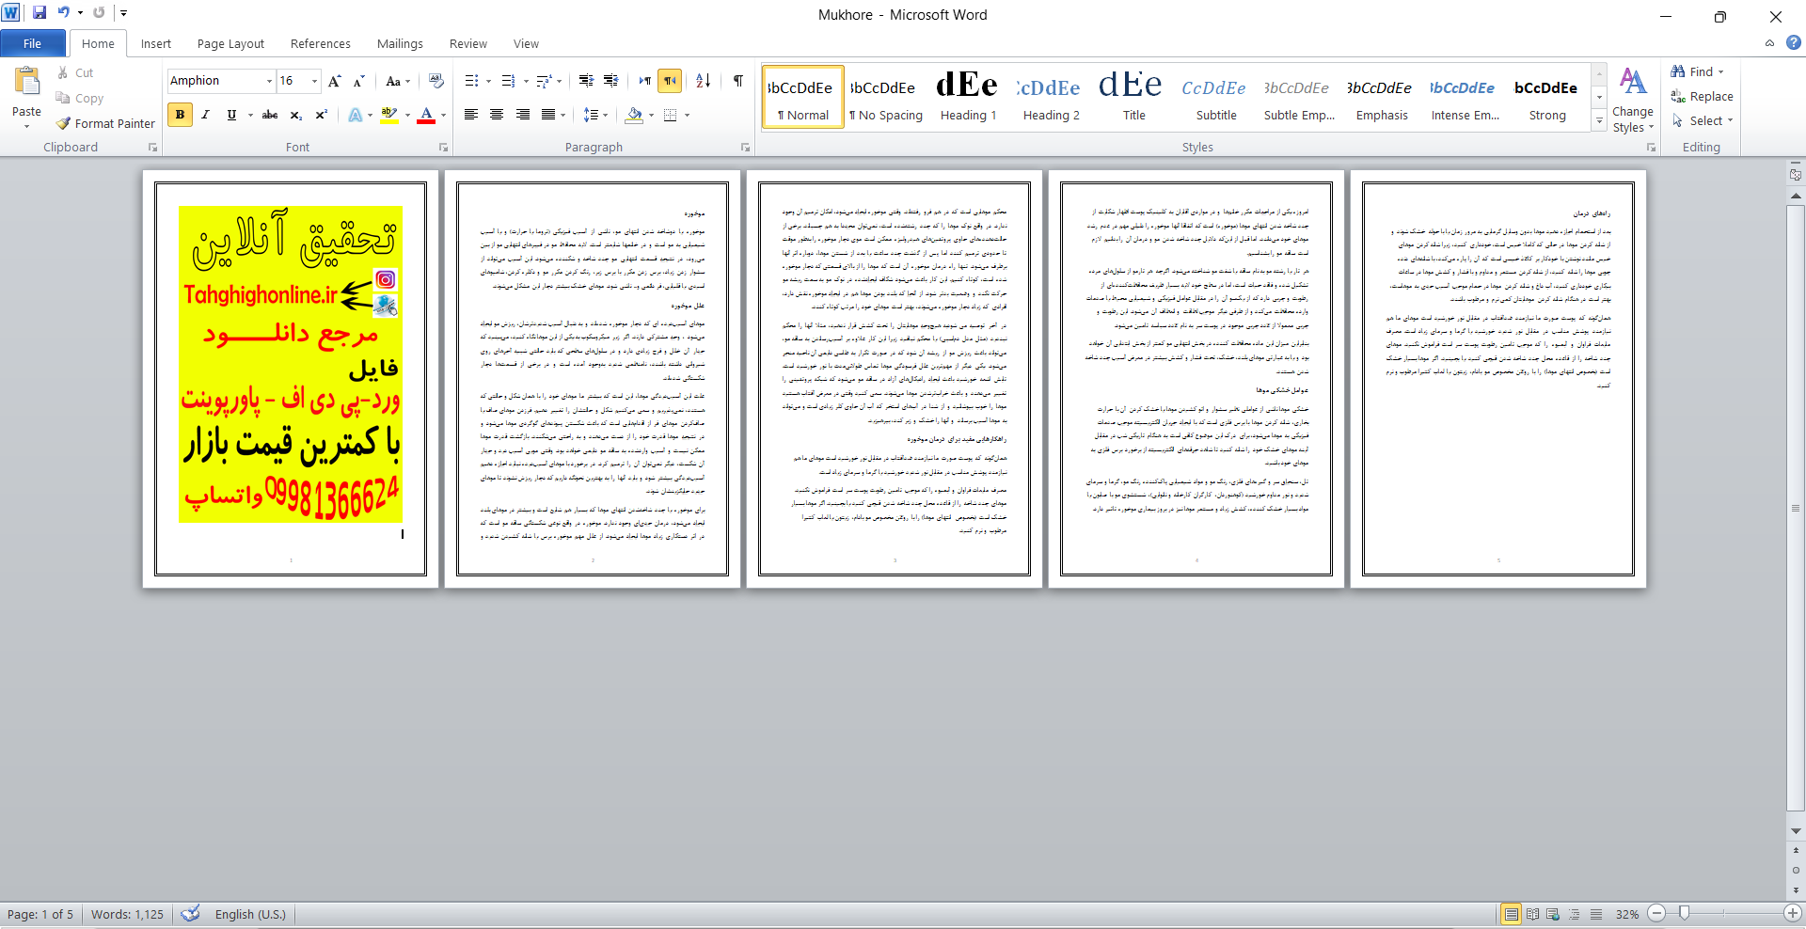Toggle Show/Hide paragraph marks
The image size is (1806, 929).
pyautogui.click(x=738, y=81)
